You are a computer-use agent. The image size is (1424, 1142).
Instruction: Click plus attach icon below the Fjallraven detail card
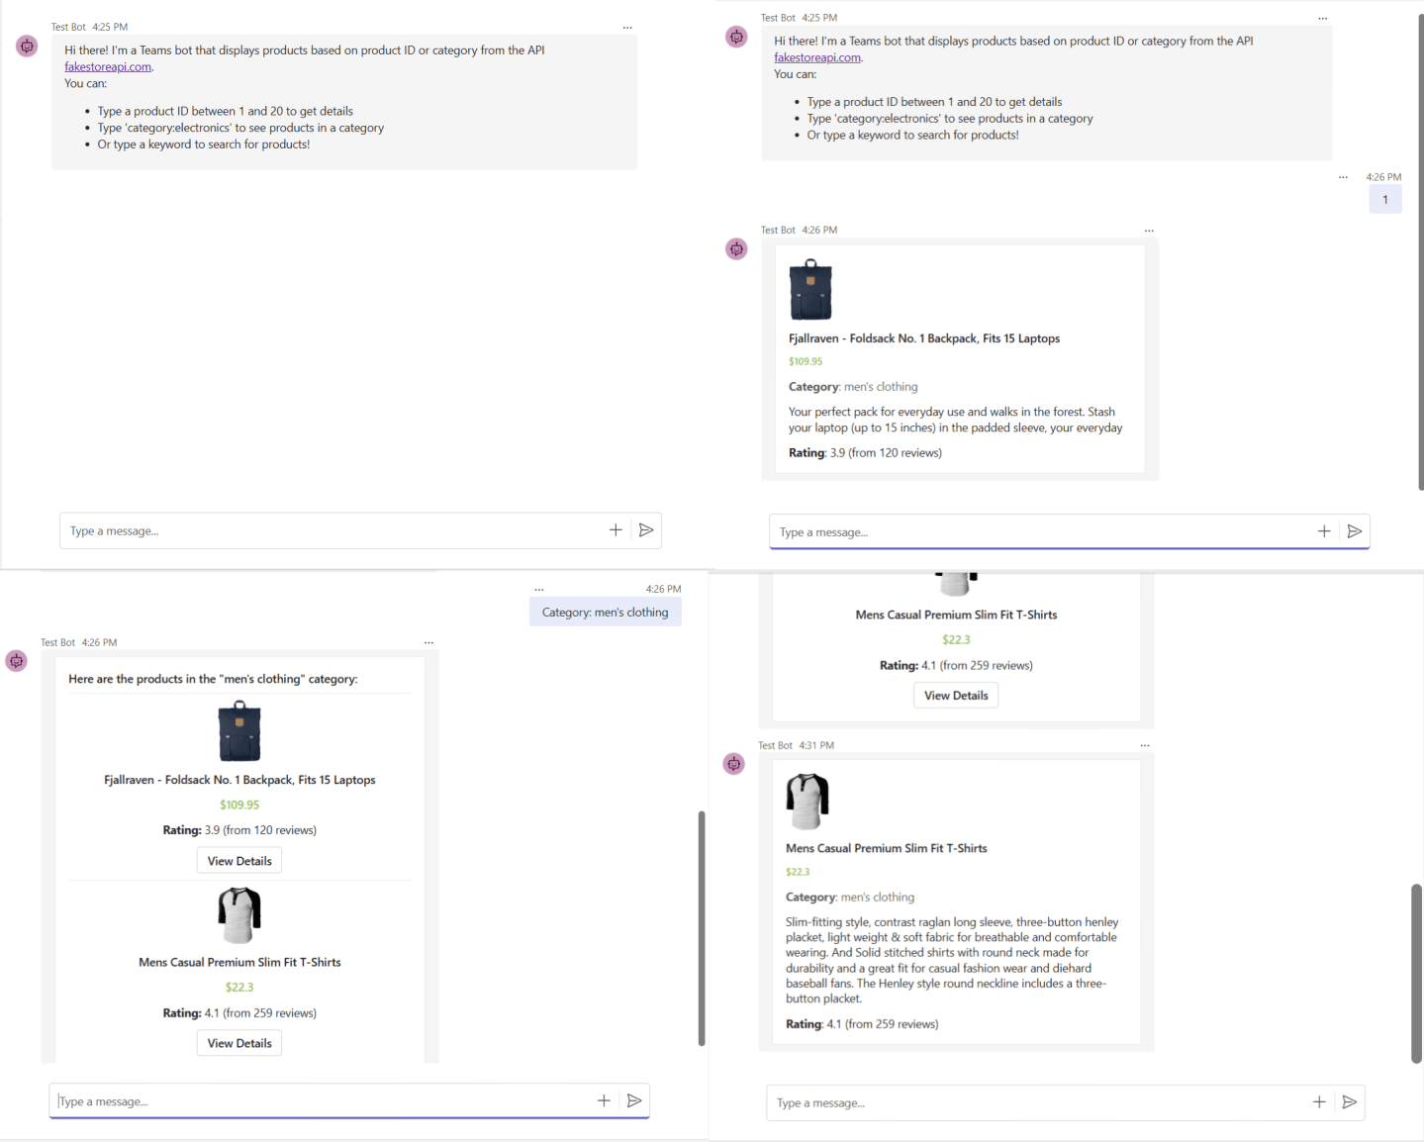point(1324,531)
